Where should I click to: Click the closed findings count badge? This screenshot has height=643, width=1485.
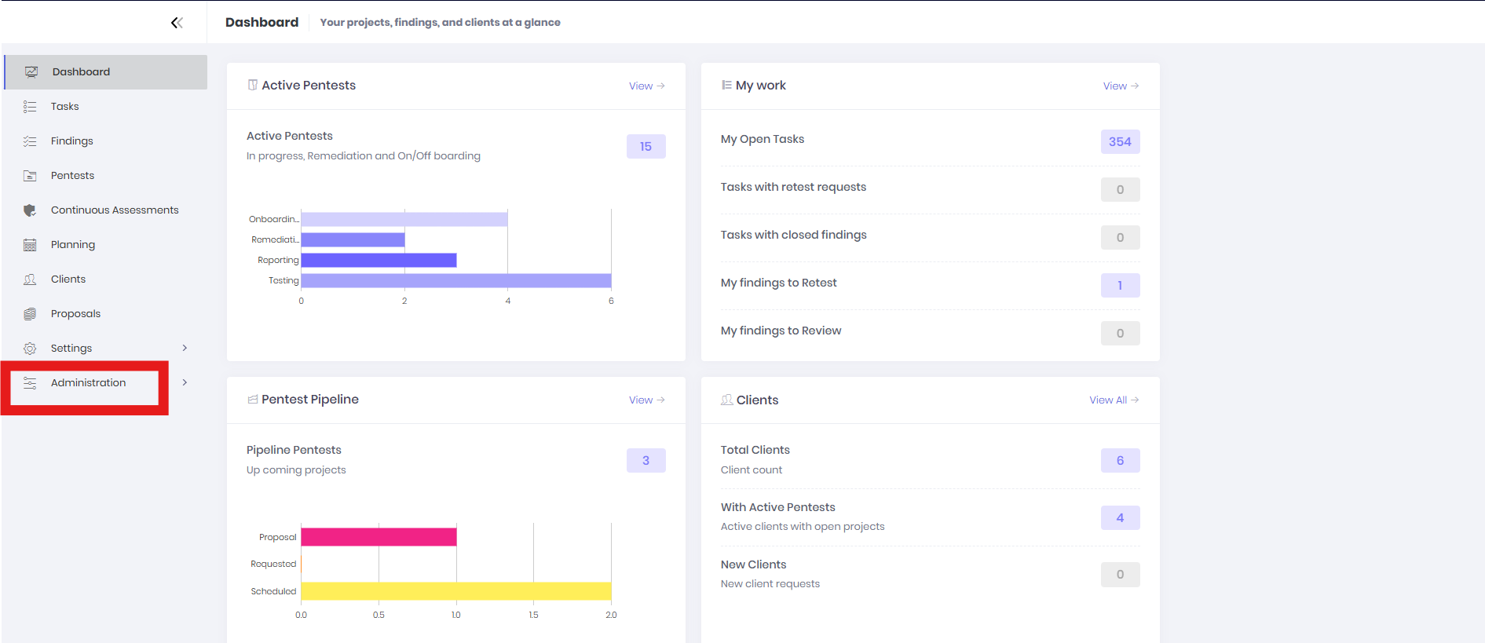1121,238
